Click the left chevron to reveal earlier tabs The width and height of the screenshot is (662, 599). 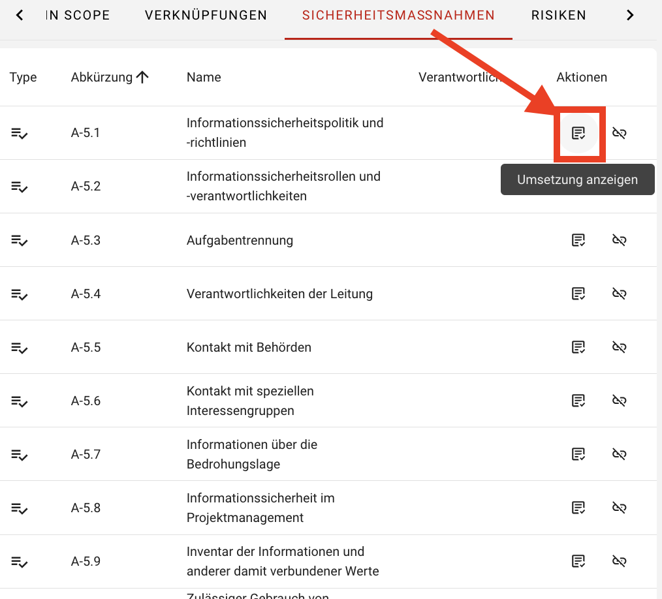coord(18,14)
